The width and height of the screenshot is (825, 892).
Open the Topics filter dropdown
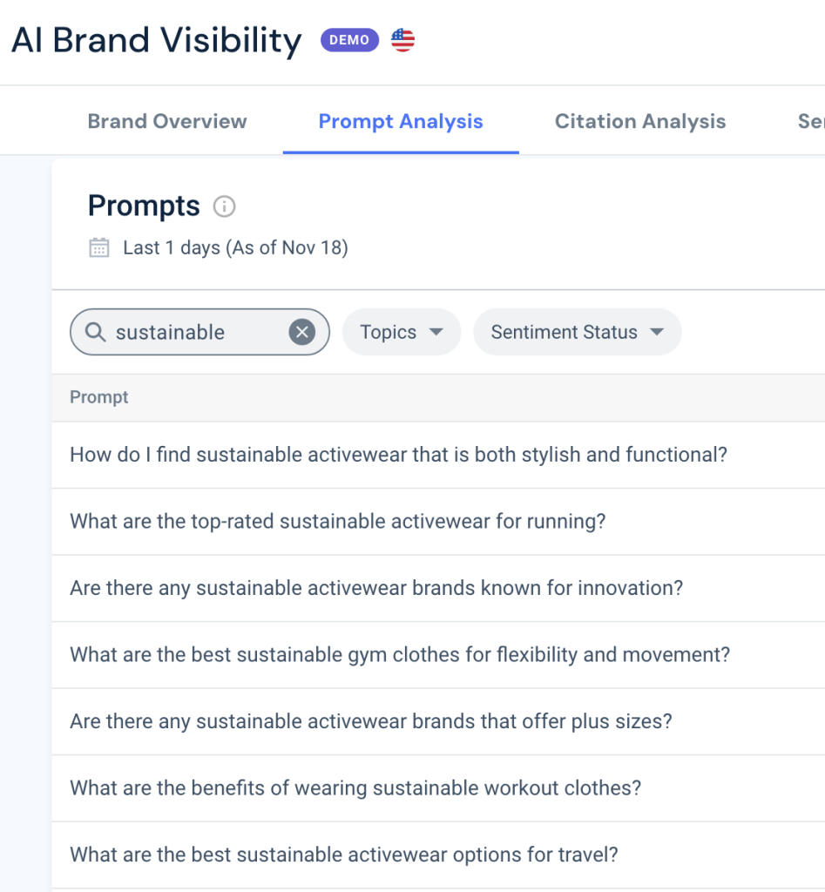401,332
